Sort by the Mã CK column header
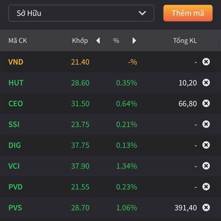This screenshot has width=221, height=221. pos(18,41)
